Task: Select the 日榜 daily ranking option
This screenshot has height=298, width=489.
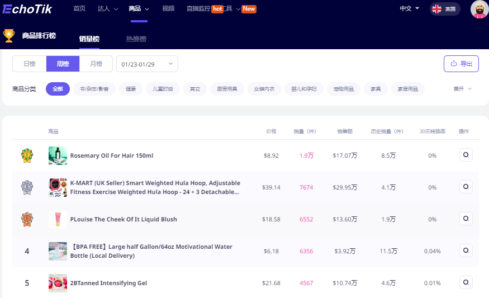Action: (30, 64)
